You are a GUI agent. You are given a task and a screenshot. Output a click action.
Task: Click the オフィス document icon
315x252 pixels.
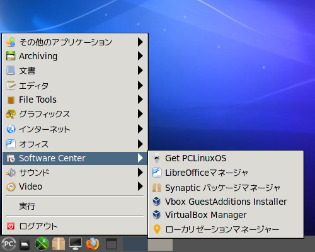11,144
